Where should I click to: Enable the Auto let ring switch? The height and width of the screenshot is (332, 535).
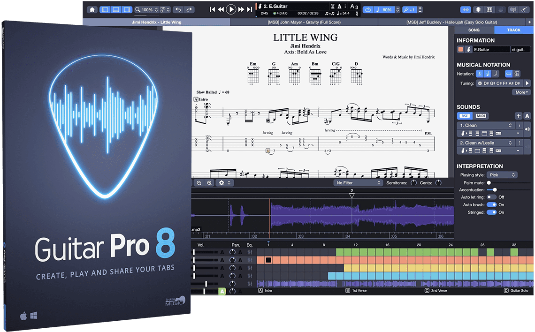[x=491, y=197]
